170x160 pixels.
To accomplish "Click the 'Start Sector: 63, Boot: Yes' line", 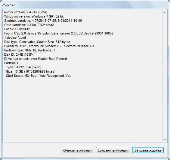I will click(x=39, y=76).
